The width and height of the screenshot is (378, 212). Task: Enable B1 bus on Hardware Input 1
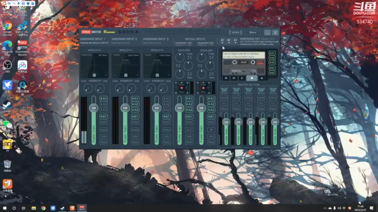(x=103, y=116)
